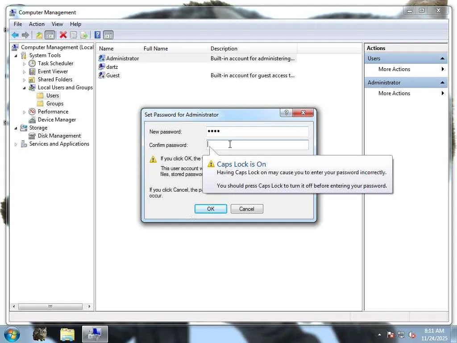Click the tree pane scroll left arrow
The image size is (457, 343).
14,306
